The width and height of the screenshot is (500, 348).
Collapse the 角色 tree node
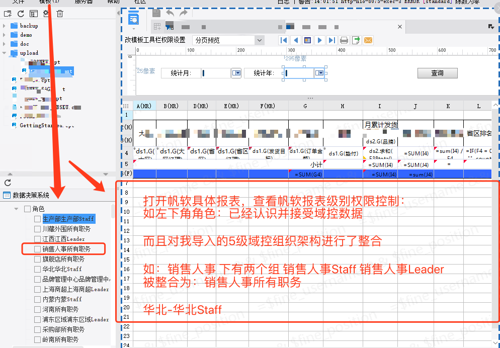(16, 209)
